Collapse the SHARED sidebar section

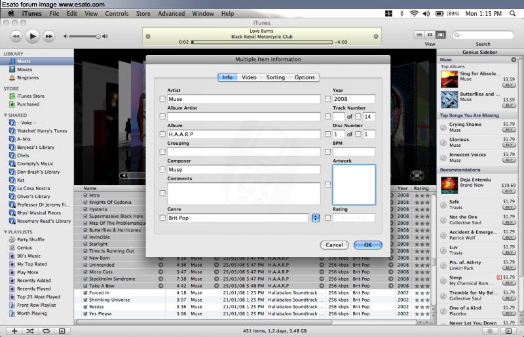[5, 115]
